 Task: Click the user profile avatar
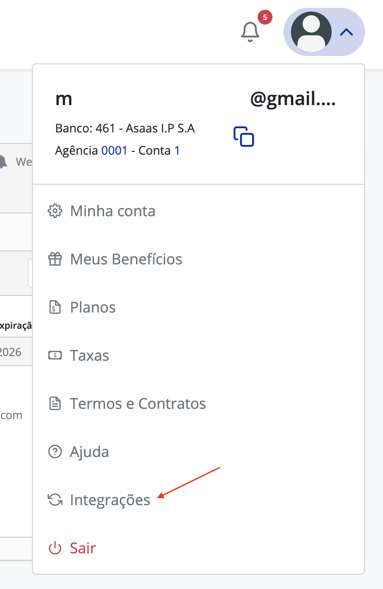(x=311, y=32)
